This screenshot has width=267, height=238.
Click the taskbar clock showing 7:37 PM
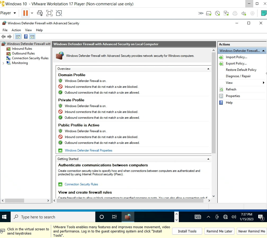click(247, 217)
